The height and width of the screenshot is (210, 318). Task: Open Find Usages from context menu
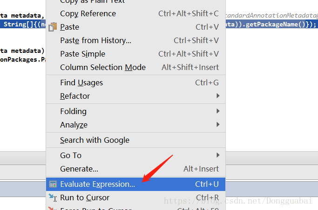[x=135, y=83]
